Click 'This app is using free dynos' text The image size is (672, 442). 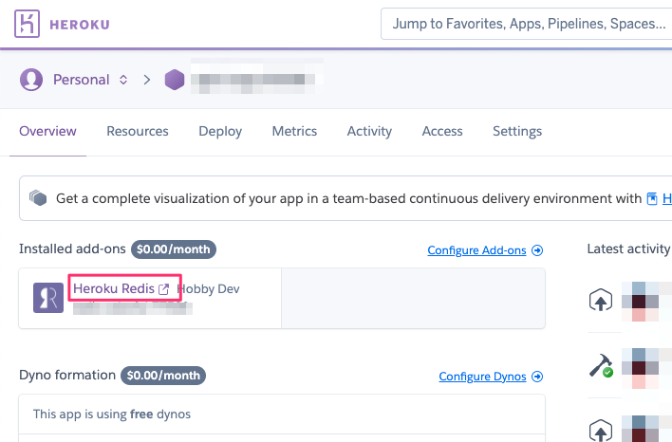pos(112,414)
